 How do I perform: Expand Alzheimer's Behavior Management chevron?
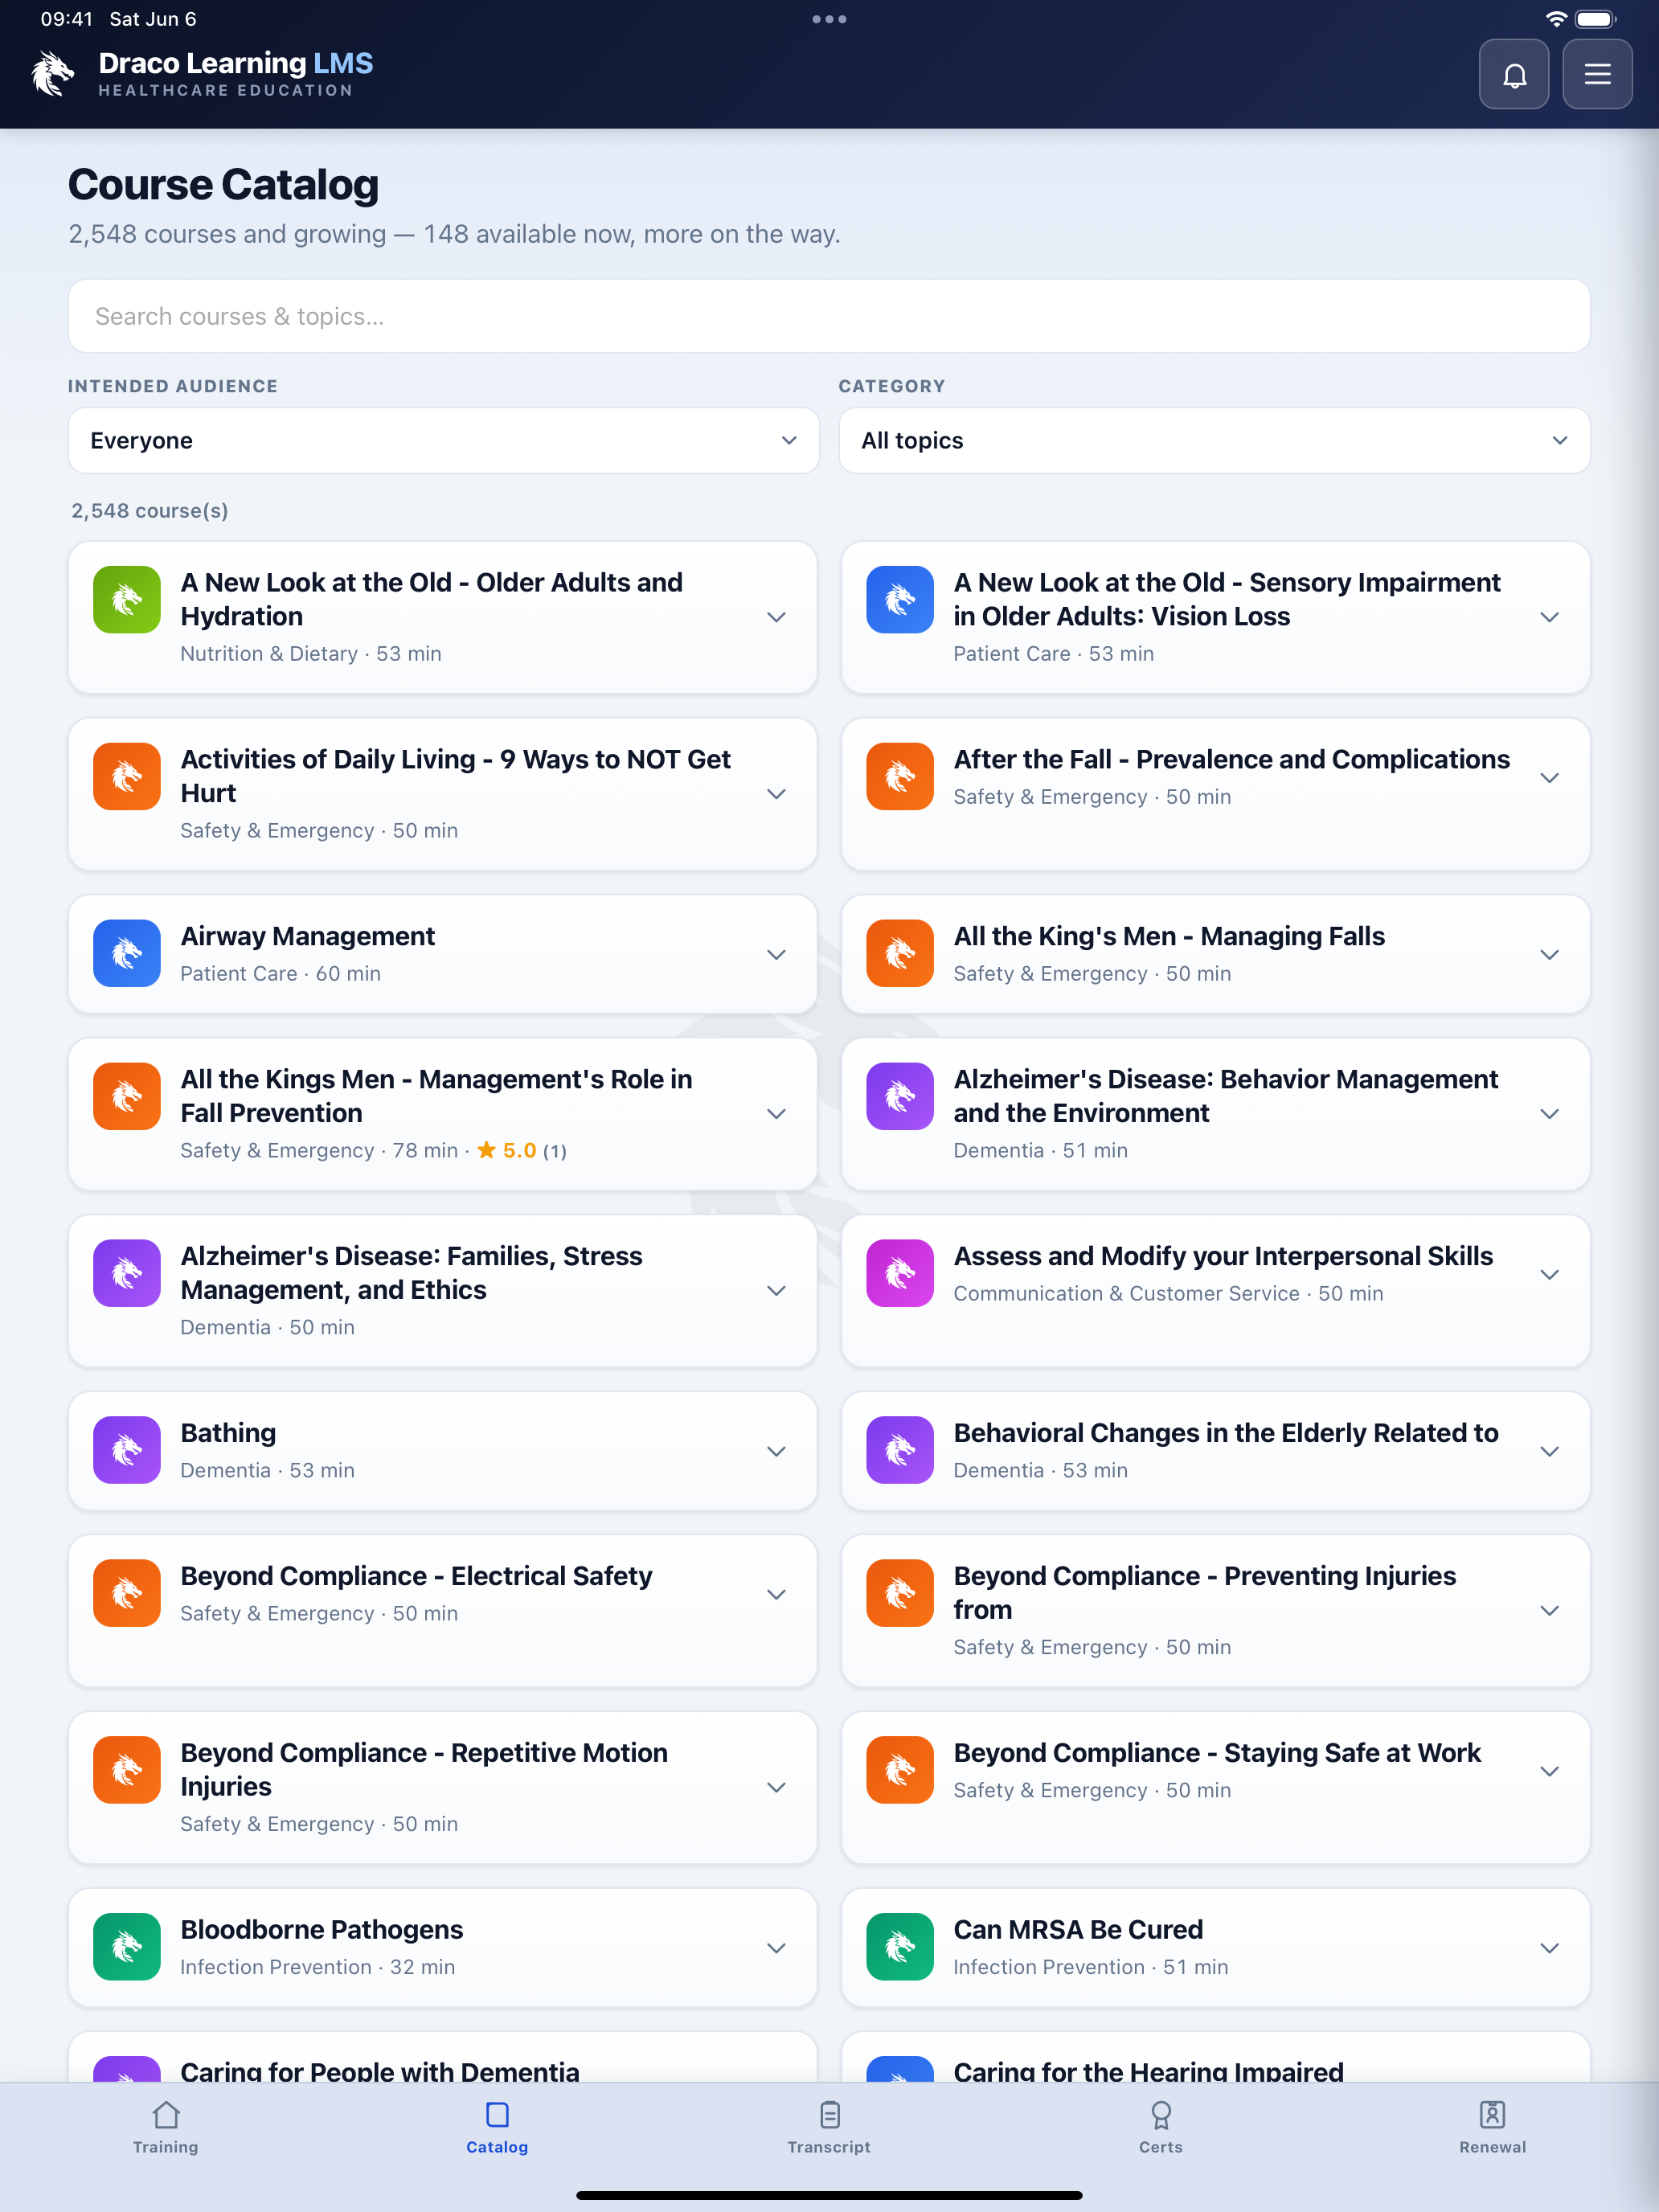[1549, 1115]
